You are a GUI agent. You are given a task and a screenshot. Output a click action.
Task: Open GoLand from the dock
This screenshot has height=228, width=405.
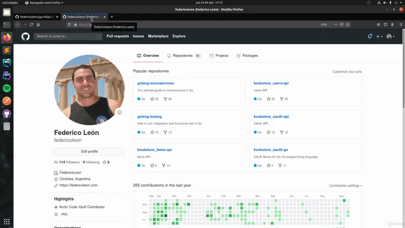pyautogui.click(x=7, y=75)
